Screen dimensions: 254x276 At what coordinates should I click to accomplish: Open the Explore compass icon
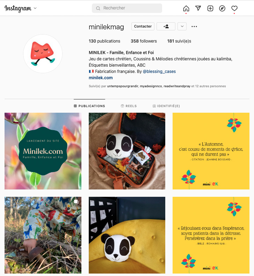tap(222, 8)
